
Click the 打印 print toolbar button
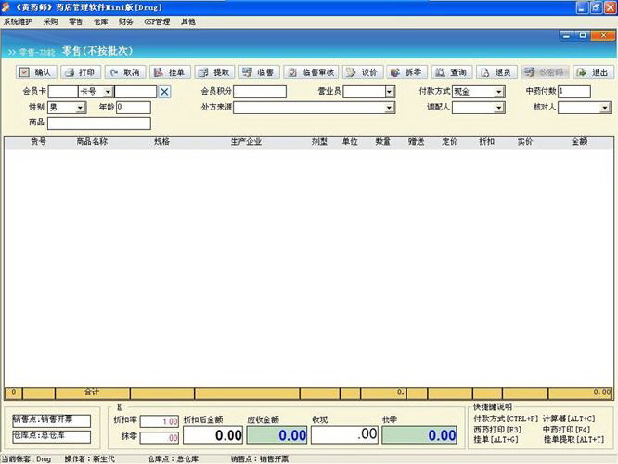coord(81,72)
